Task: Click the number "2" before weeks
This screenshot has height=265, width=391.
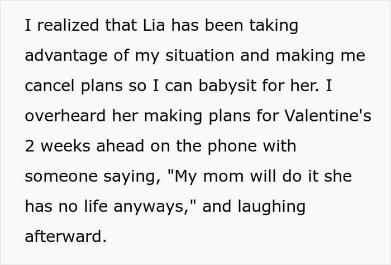Action: point(30,146)
